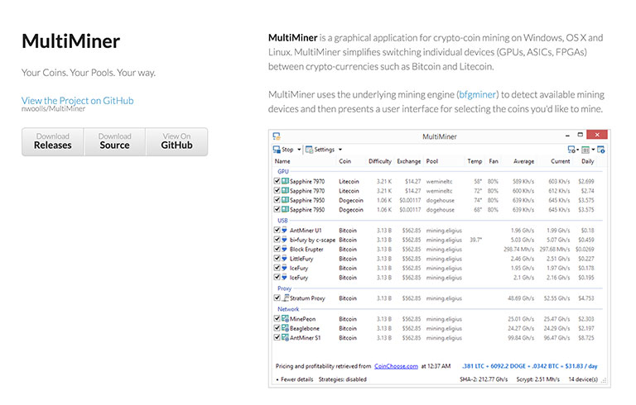Click the USB device icon beside Block Erupter
Viewport: 636px width, 405px height.
[284, 249]
